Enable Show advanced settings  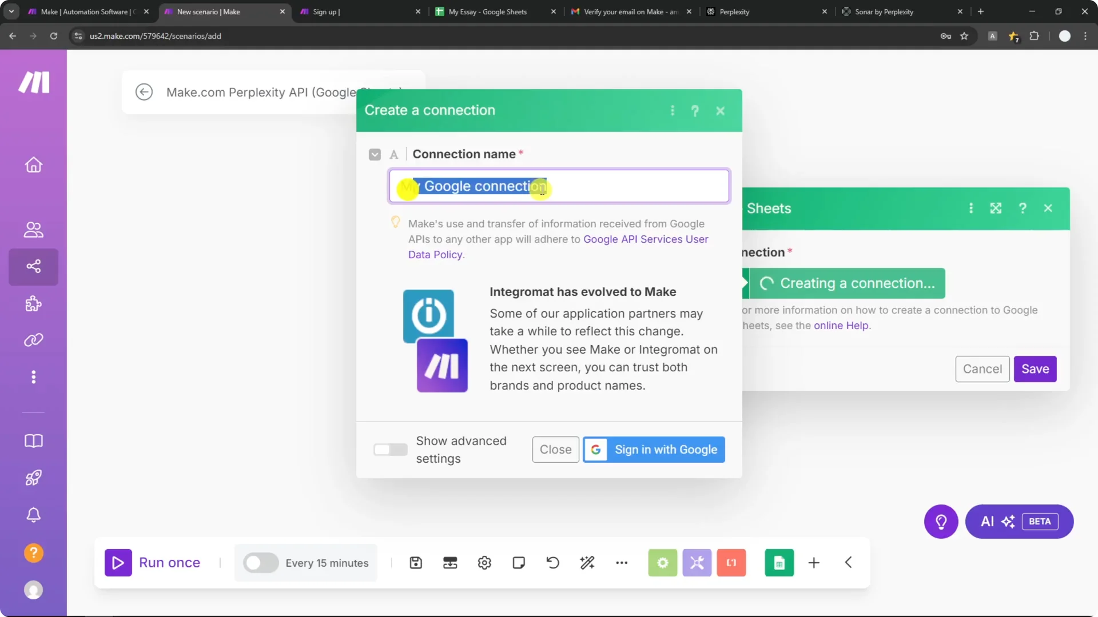[x=391, y=450]
